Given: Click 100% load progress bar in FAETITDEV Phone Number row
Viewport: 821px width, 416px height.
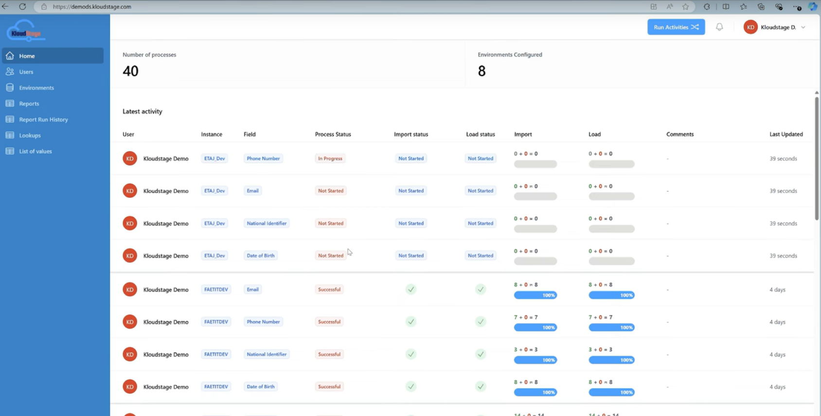Looking at the screenshot, I should 611,328.
